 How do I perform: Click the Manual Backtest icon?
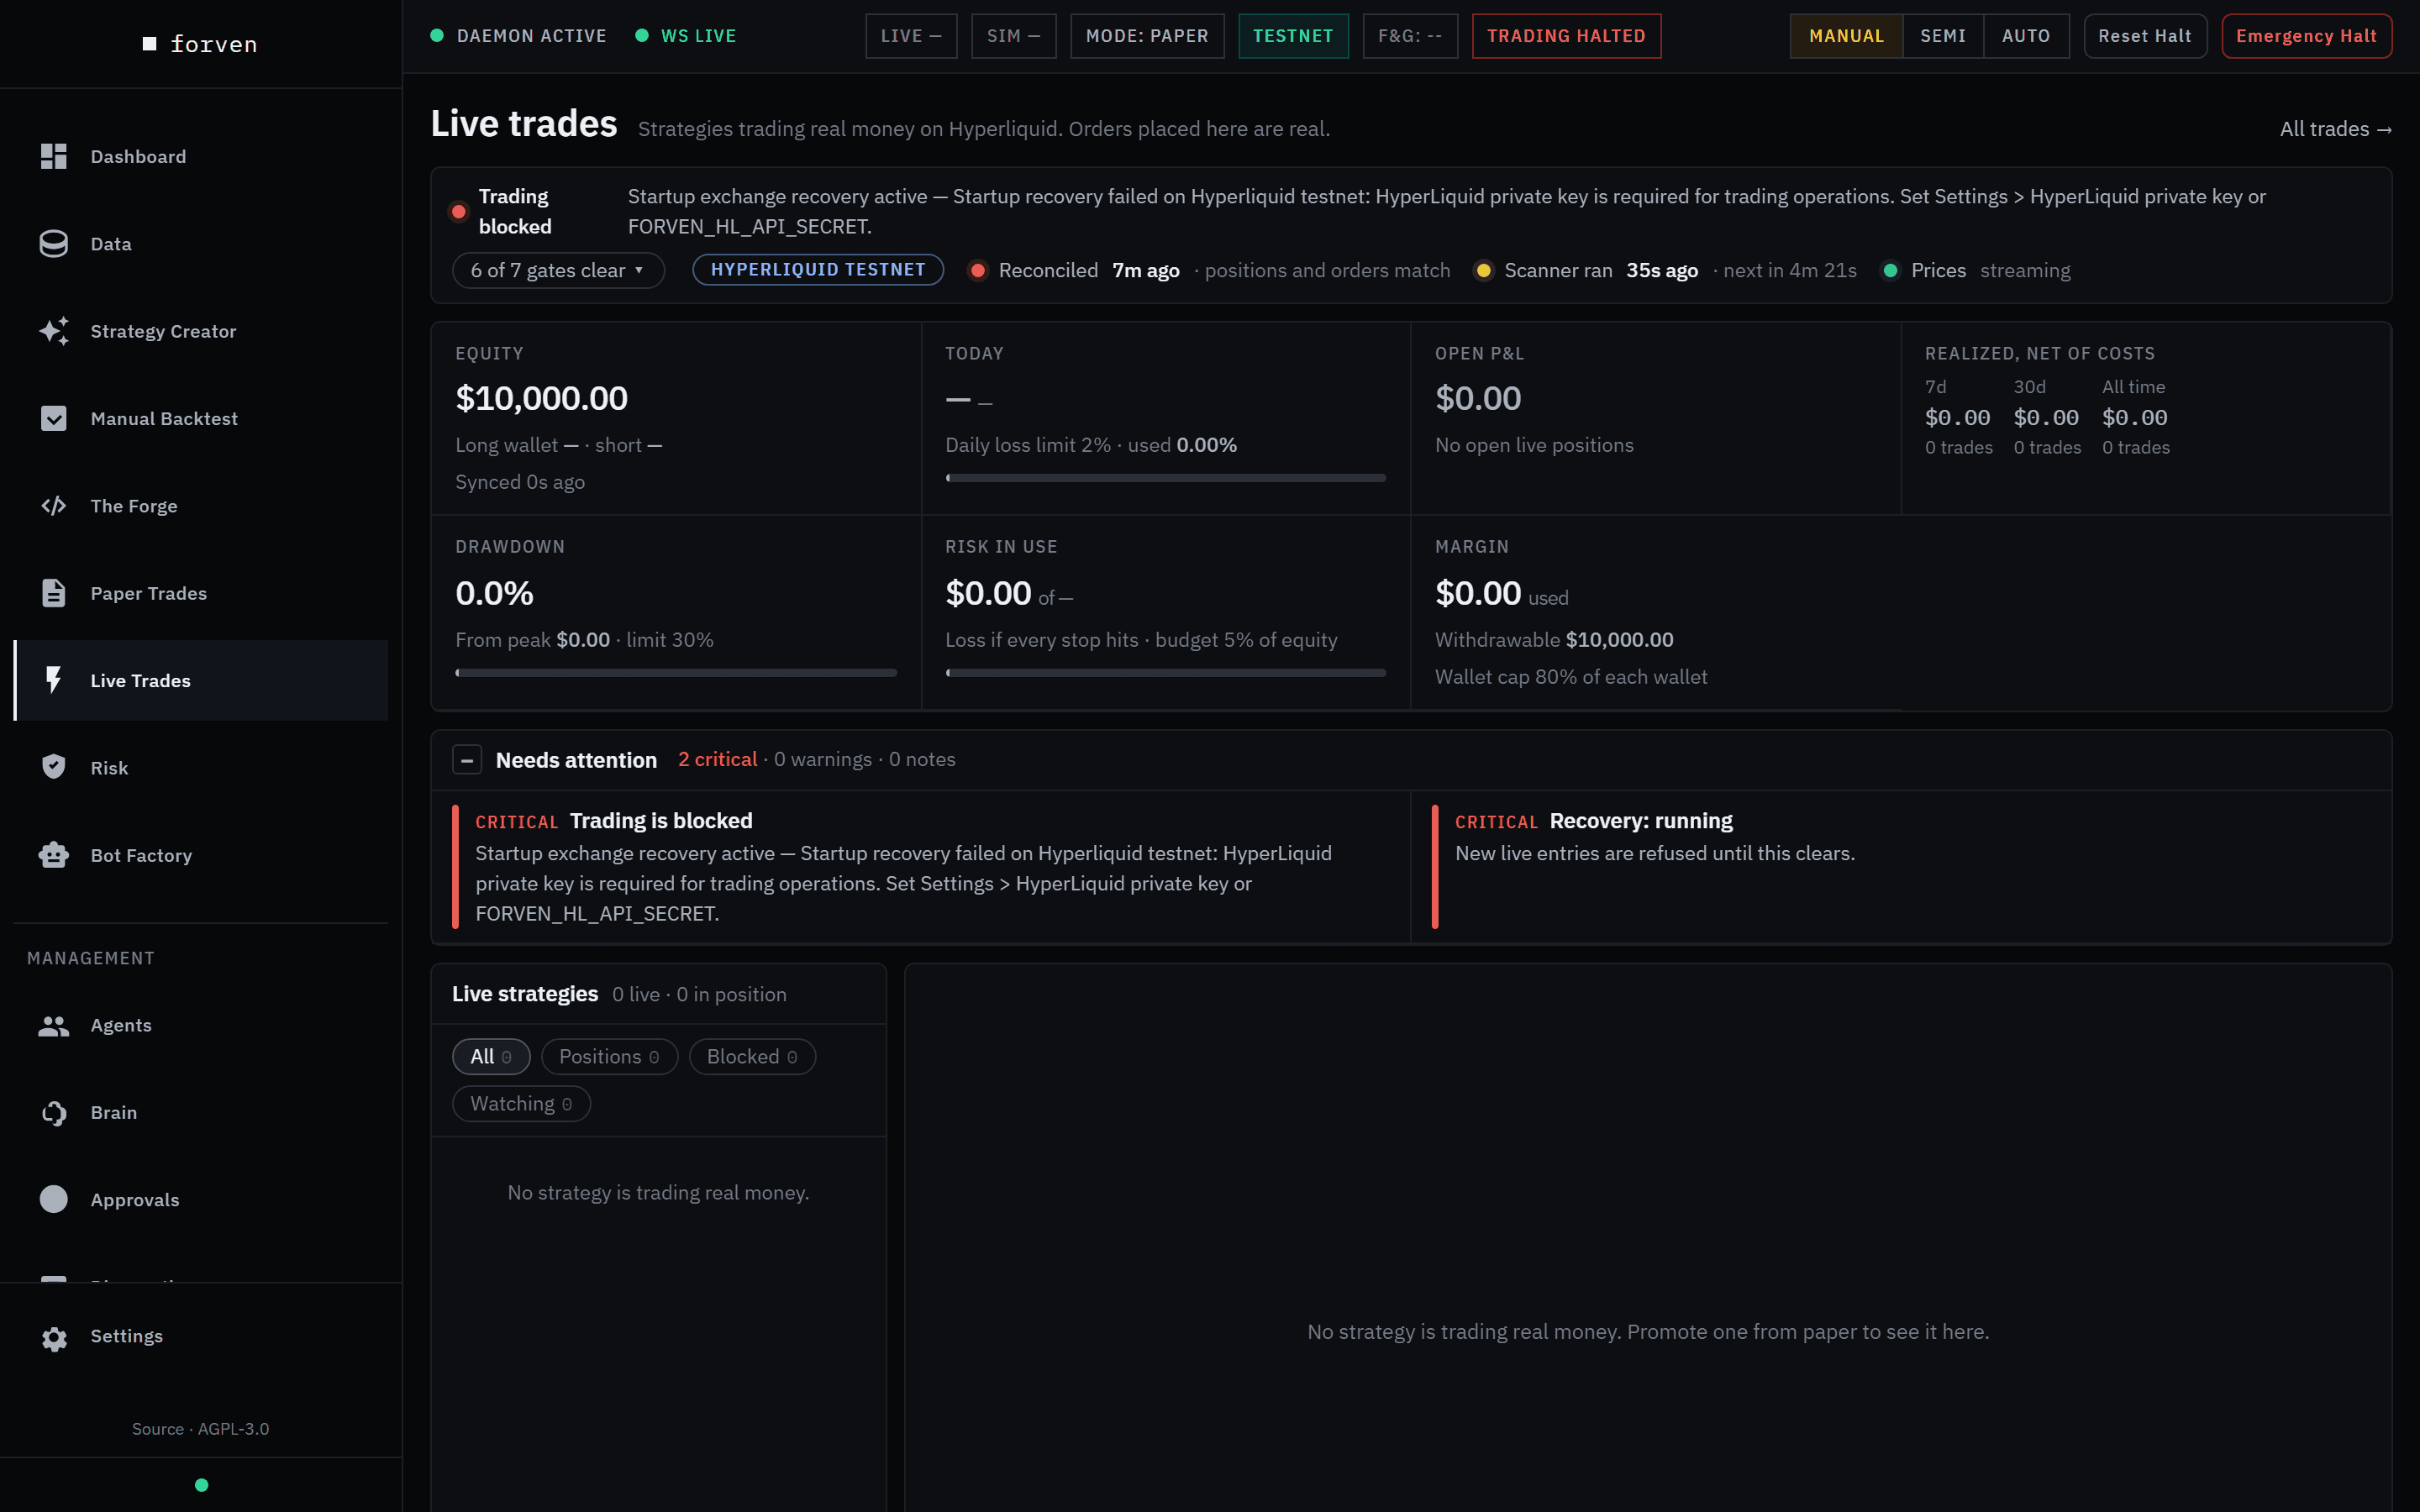53,418
